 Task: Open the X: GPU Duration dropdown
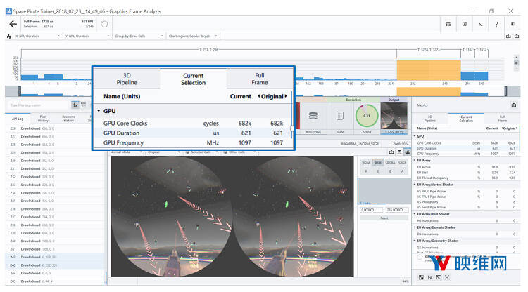tap(33, 36)
